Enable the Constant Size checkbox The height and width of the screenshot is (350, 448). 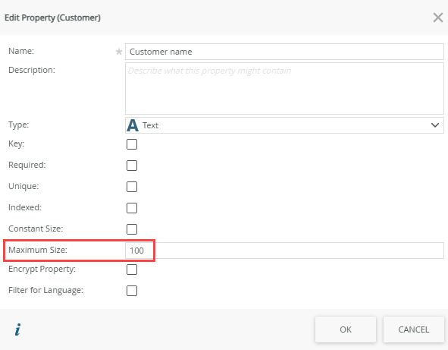tap(132, 229)
